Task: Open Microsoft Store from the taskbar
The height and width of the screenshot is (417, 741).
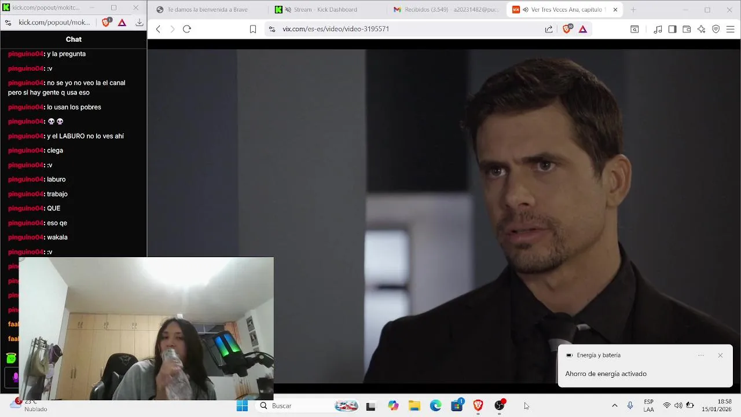Action: tap(457, 405)
